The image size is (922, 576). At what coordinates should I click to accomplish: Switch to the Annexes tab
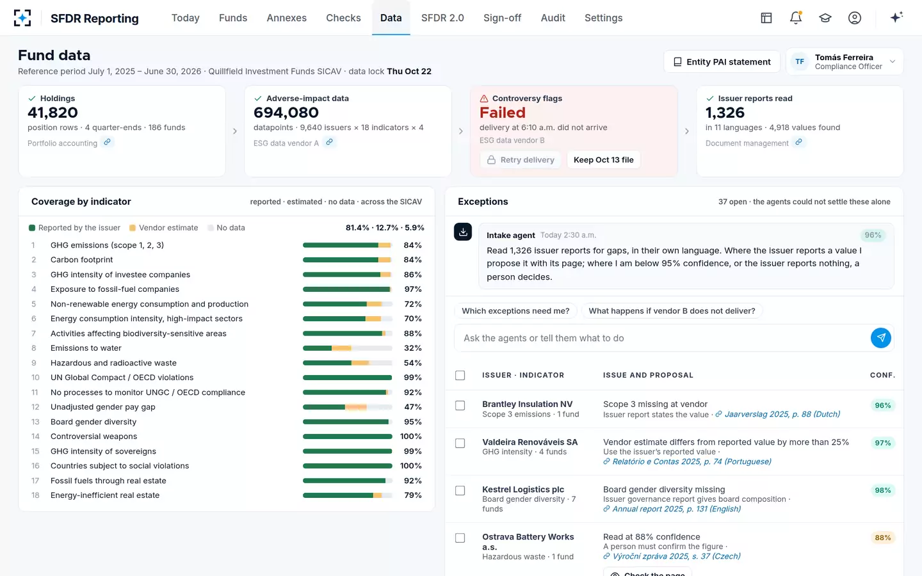pos(287,18)
